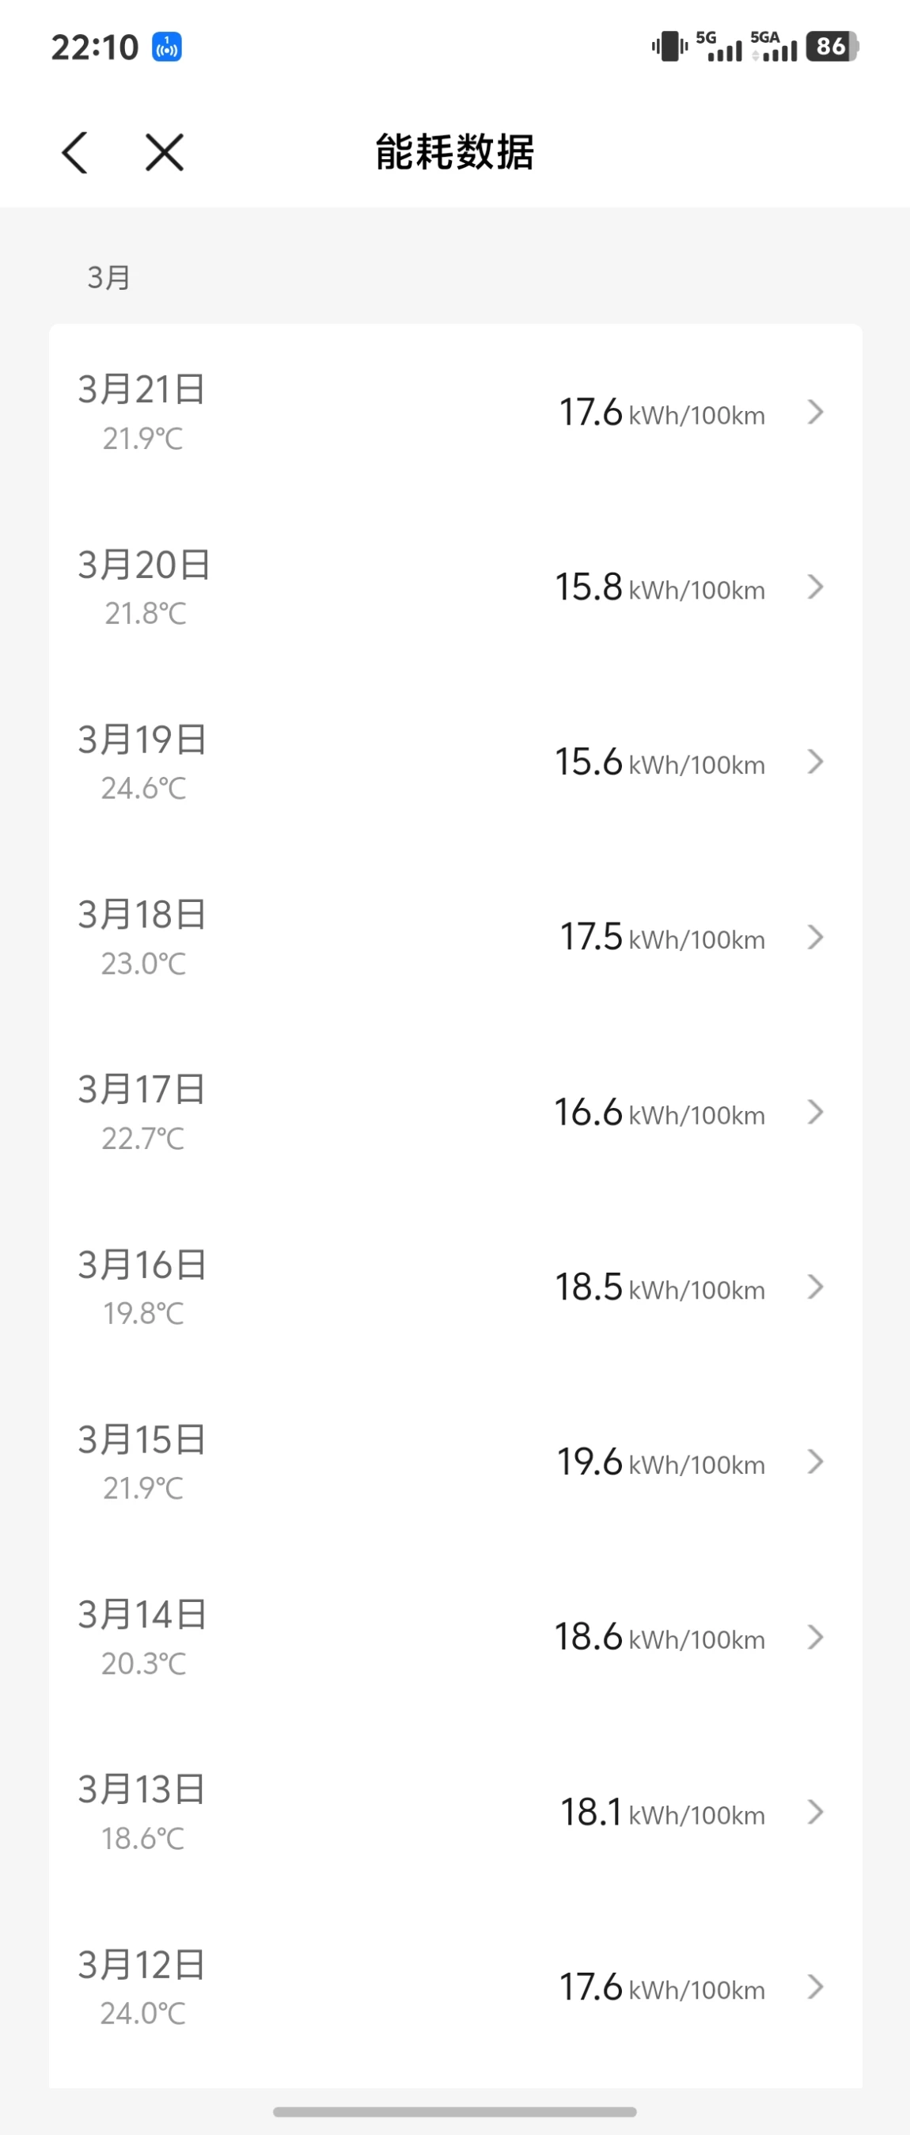Image resolution: width=910 pixels, height=2135 pixels.
Task: Expand the 3月19日 entry chevron
Action: coord(815,762)
